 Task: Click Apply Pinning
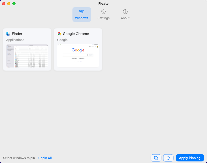click(x=190, y=158)
